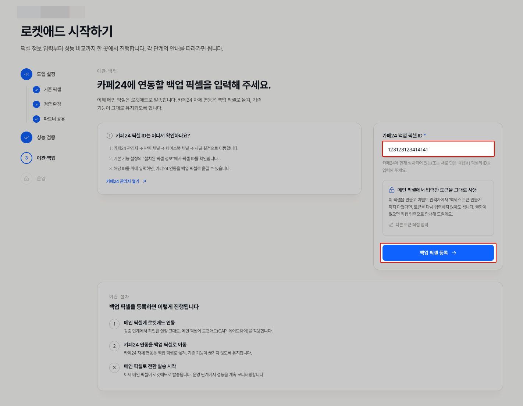Viewport: 523px width, 406px height.
Task: Click the token notice text mentioning 액세스 토큰 만들기
Action: coord(437,207)
